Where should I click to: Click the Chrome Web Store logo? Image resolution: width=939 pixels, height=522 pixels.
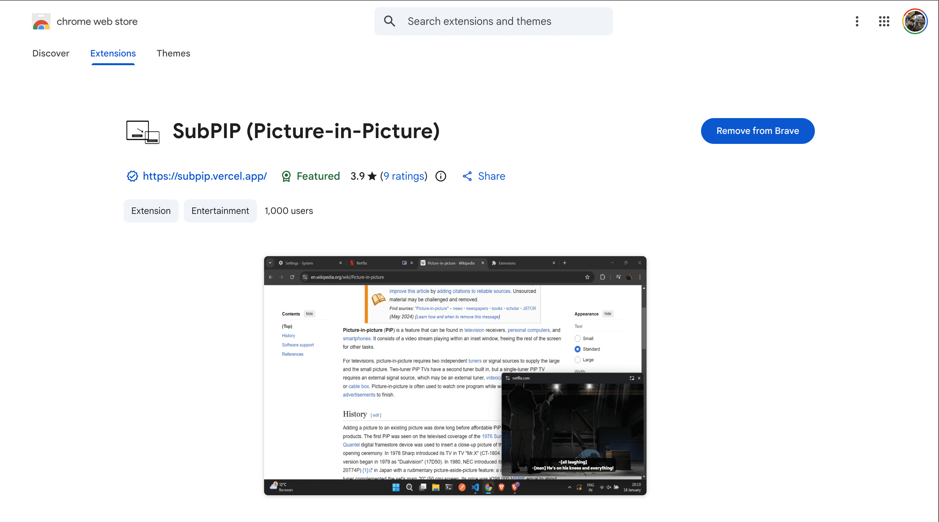[41, 21]
